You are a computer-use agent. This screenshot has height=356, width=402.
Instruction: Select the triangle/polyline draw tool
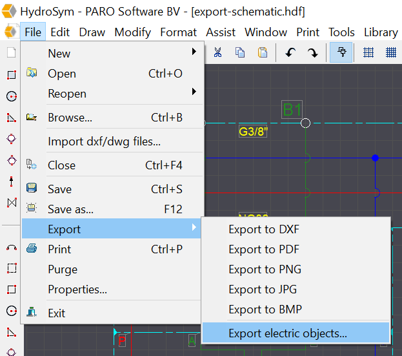(11, 118)
